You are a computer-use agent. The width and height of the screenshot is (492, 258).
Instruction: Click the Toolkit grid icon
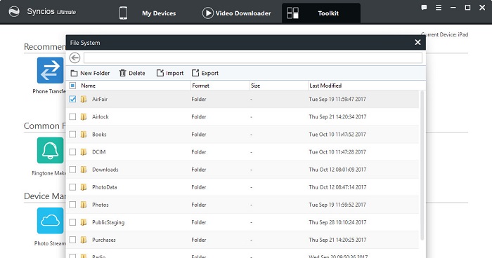click(293, 13)
